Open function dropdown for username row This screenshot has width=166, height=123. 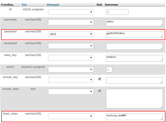[x=71, y=22]
